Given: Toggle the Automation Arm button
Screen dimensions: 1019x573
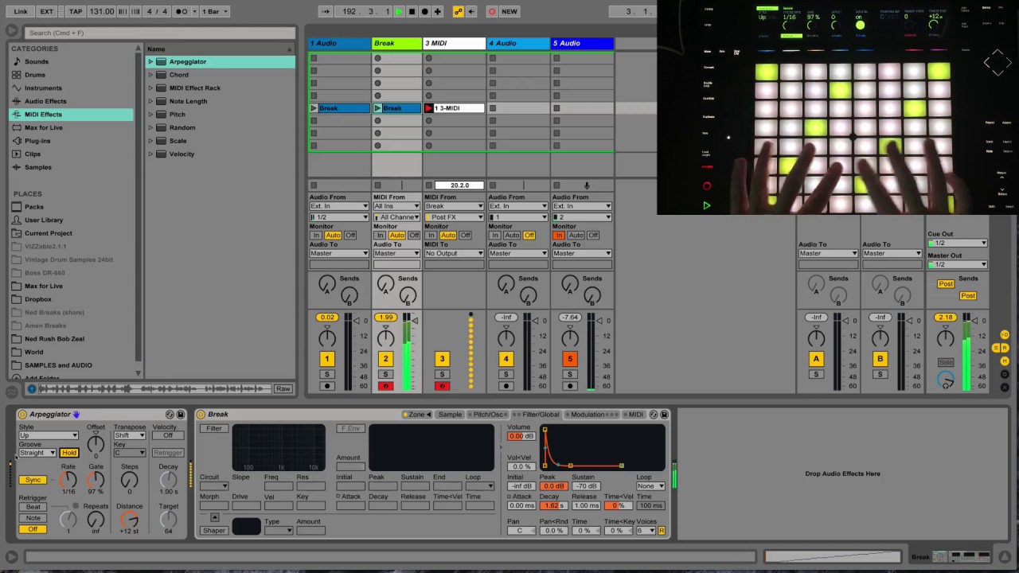Looking at the screenshot, I should point(458,11).
